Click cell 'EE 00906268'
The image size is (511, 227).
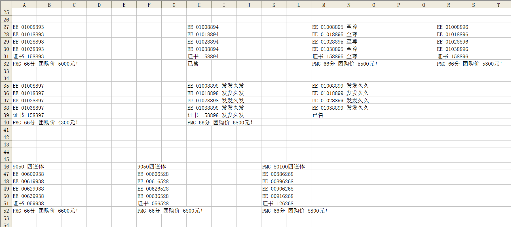click(278, 189)
